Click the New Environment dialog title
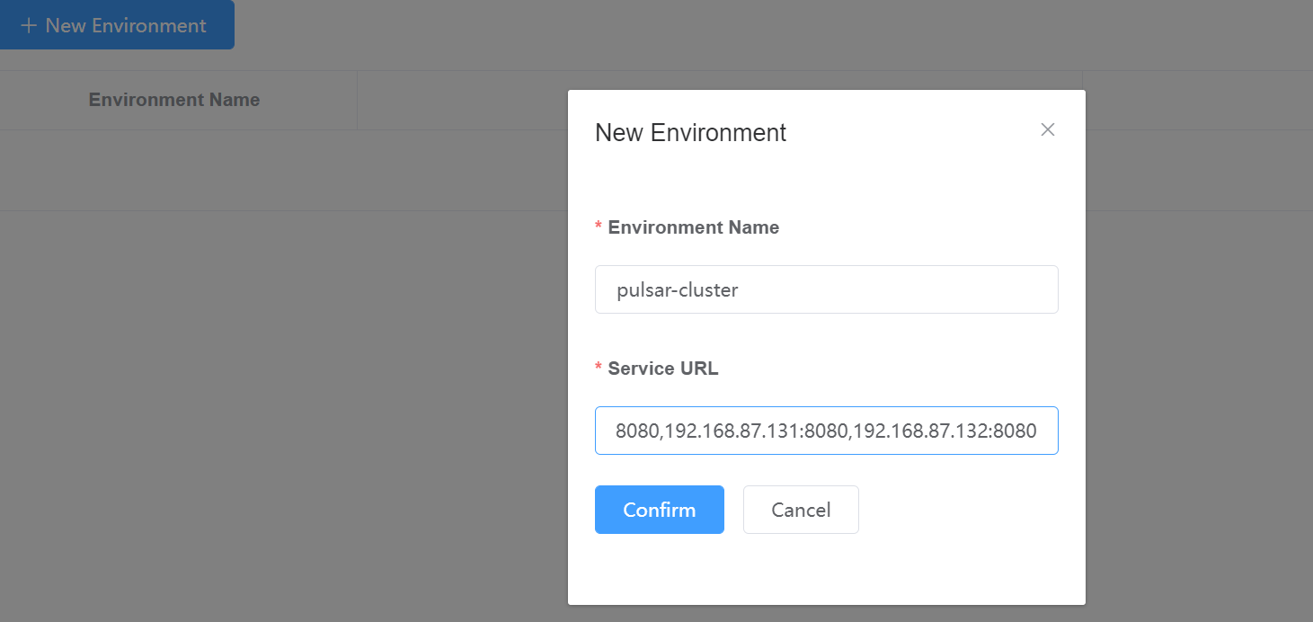 (x=690, y=133)
